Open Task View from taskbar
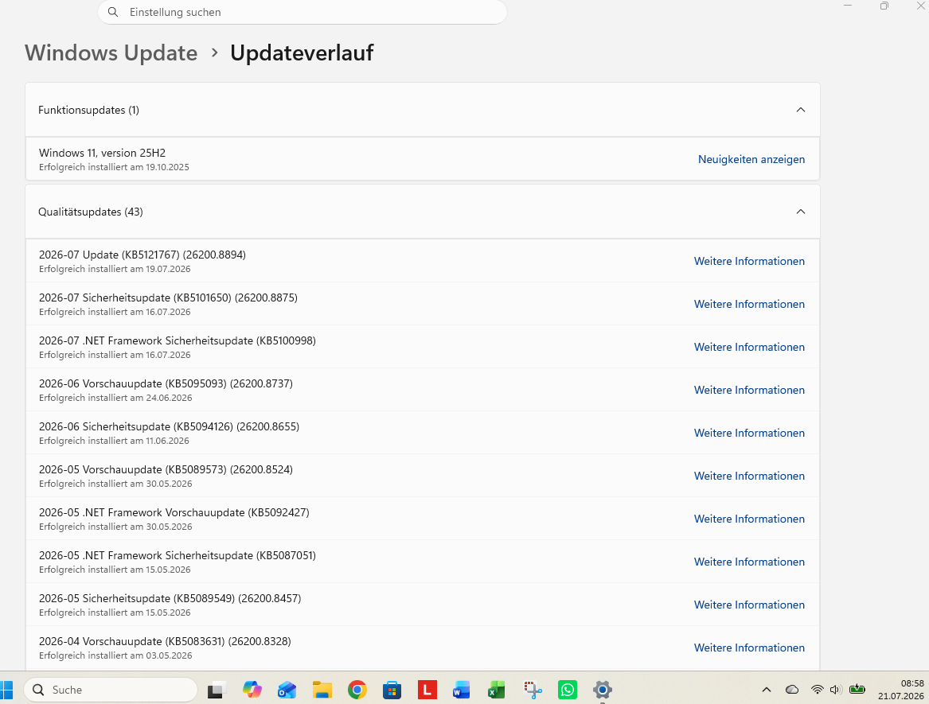The width and height of the screenshot is (929, 704). tap(217, 690)
